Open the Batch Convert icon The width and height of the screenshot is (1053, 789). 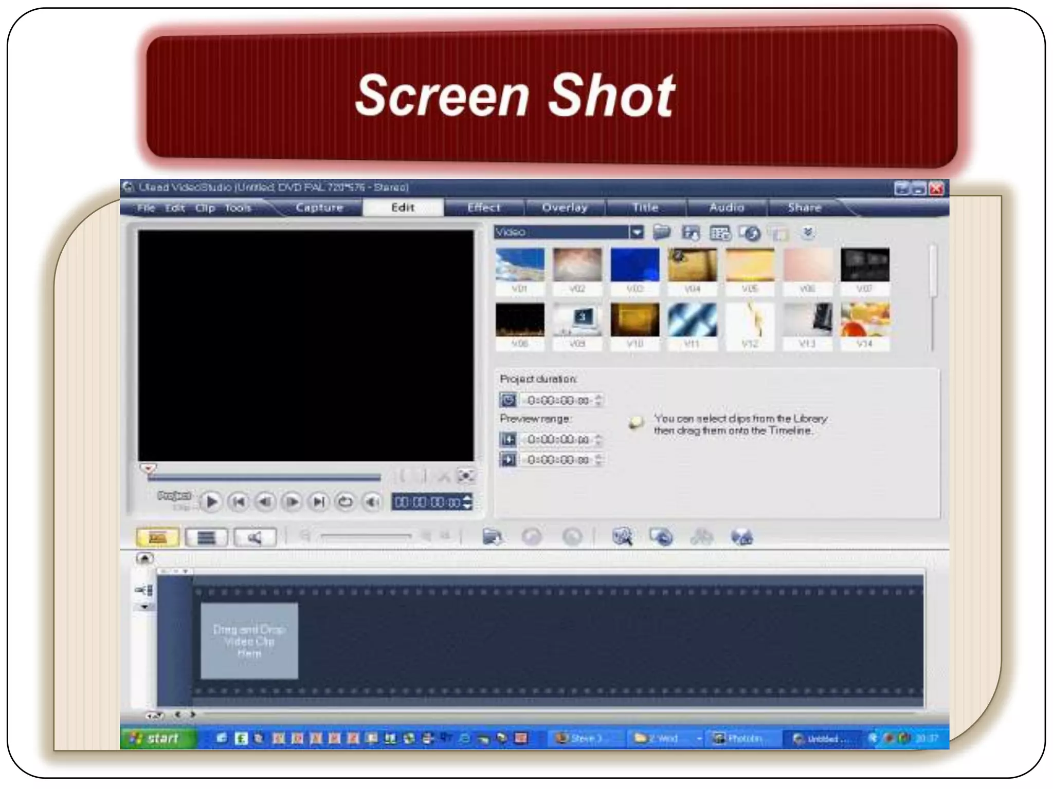coord(661,537)
